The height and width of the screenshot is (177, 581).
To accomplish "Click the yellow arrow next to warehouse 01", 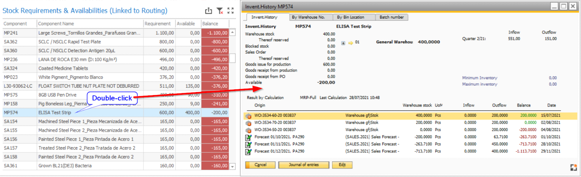I will 350,42.
